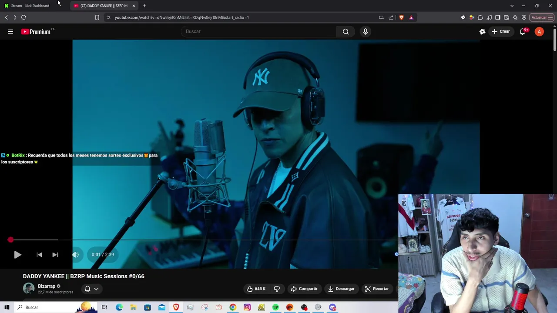Expand the notification bell dropdown for Bizarrap

91,289
